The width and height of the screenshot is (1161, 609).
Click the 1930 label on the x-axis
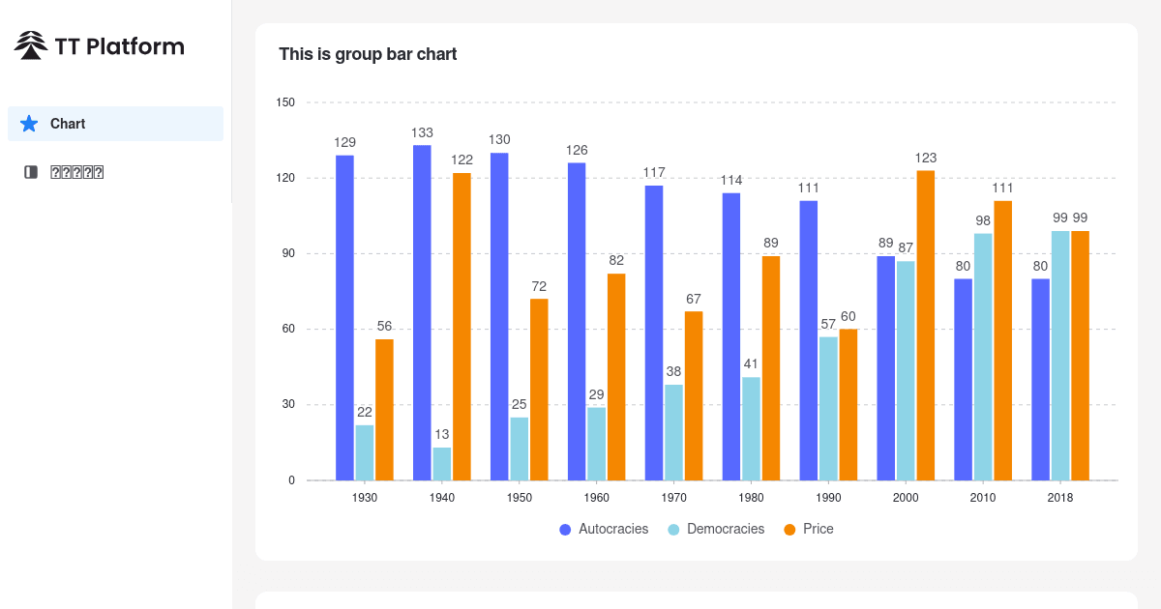365,497
